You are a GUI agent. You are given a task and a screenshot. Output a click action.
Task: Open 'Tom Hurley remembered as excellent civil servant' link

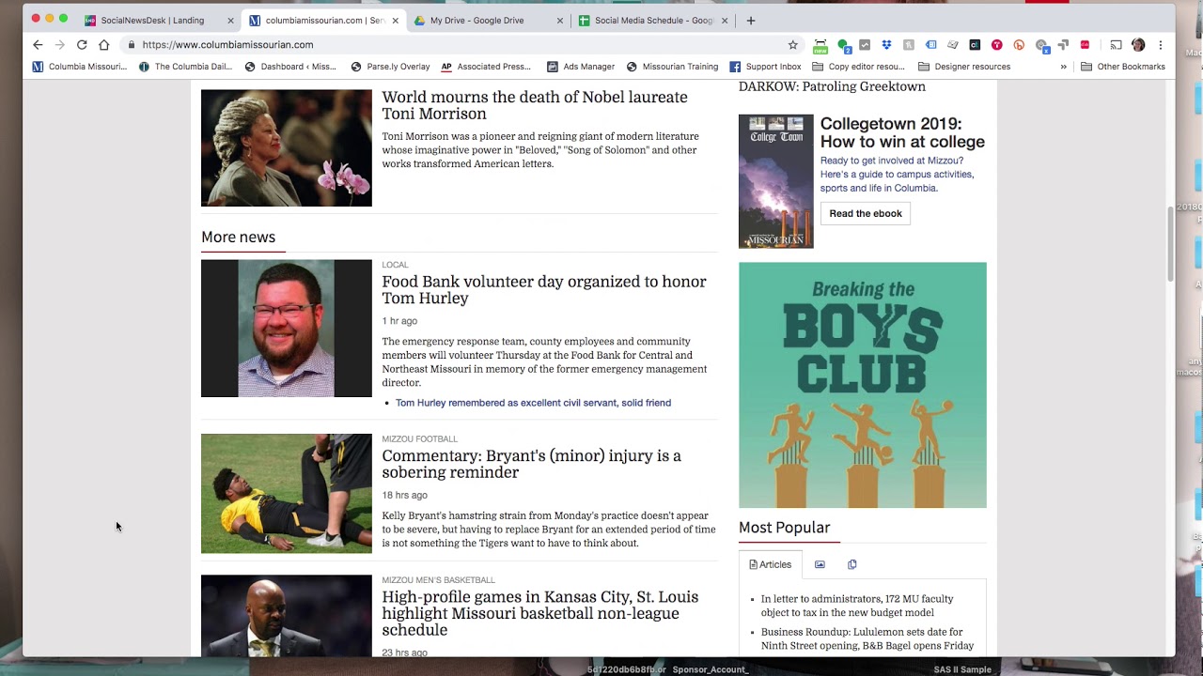point(533,403)
